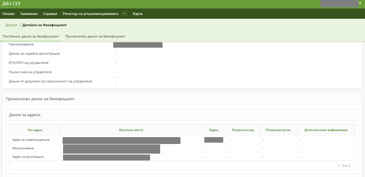Click the Пощенска кутия column header
Viewport: 365px width, 177px height.
278,130
